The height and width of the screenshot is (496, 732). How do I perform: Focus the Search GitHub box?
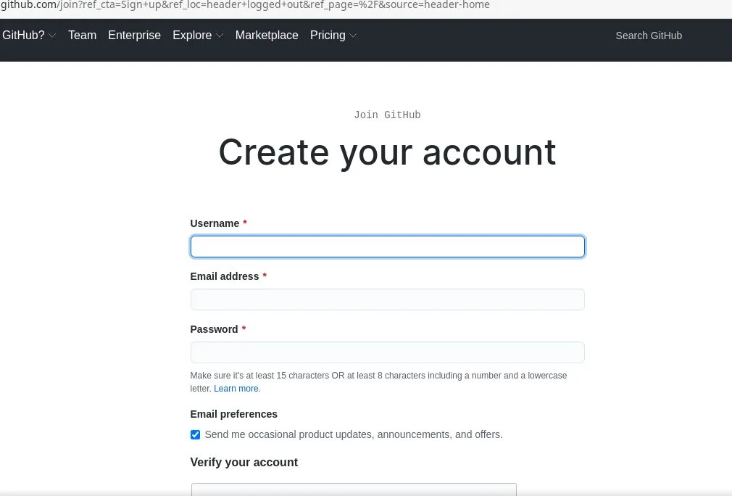coord(649,36)
